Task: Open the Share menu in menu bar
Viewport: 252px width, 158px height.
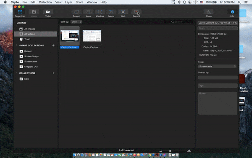Action: [x=79, y=2]
